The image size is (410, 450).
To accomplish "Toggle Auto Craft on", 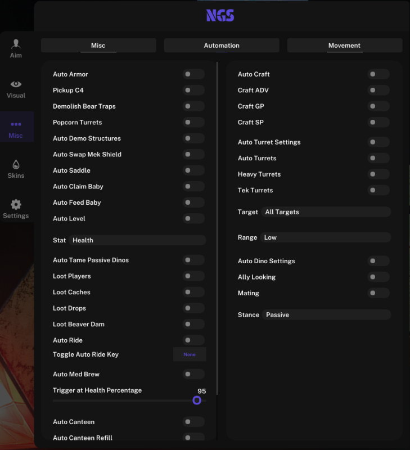I will (x=379, y=74).
